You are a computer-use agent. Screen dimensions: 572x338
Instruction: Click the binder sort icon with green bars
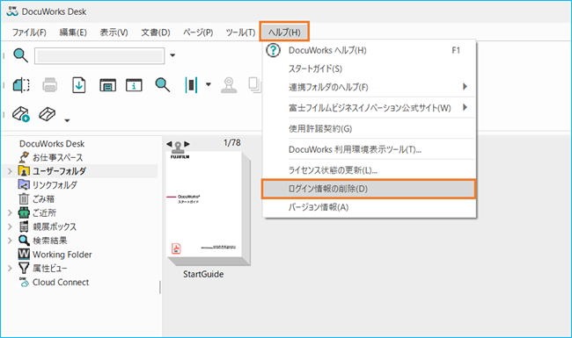pos(191,85)
